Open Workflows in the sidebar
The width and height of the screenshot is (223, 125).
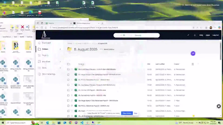click(46, 61)
